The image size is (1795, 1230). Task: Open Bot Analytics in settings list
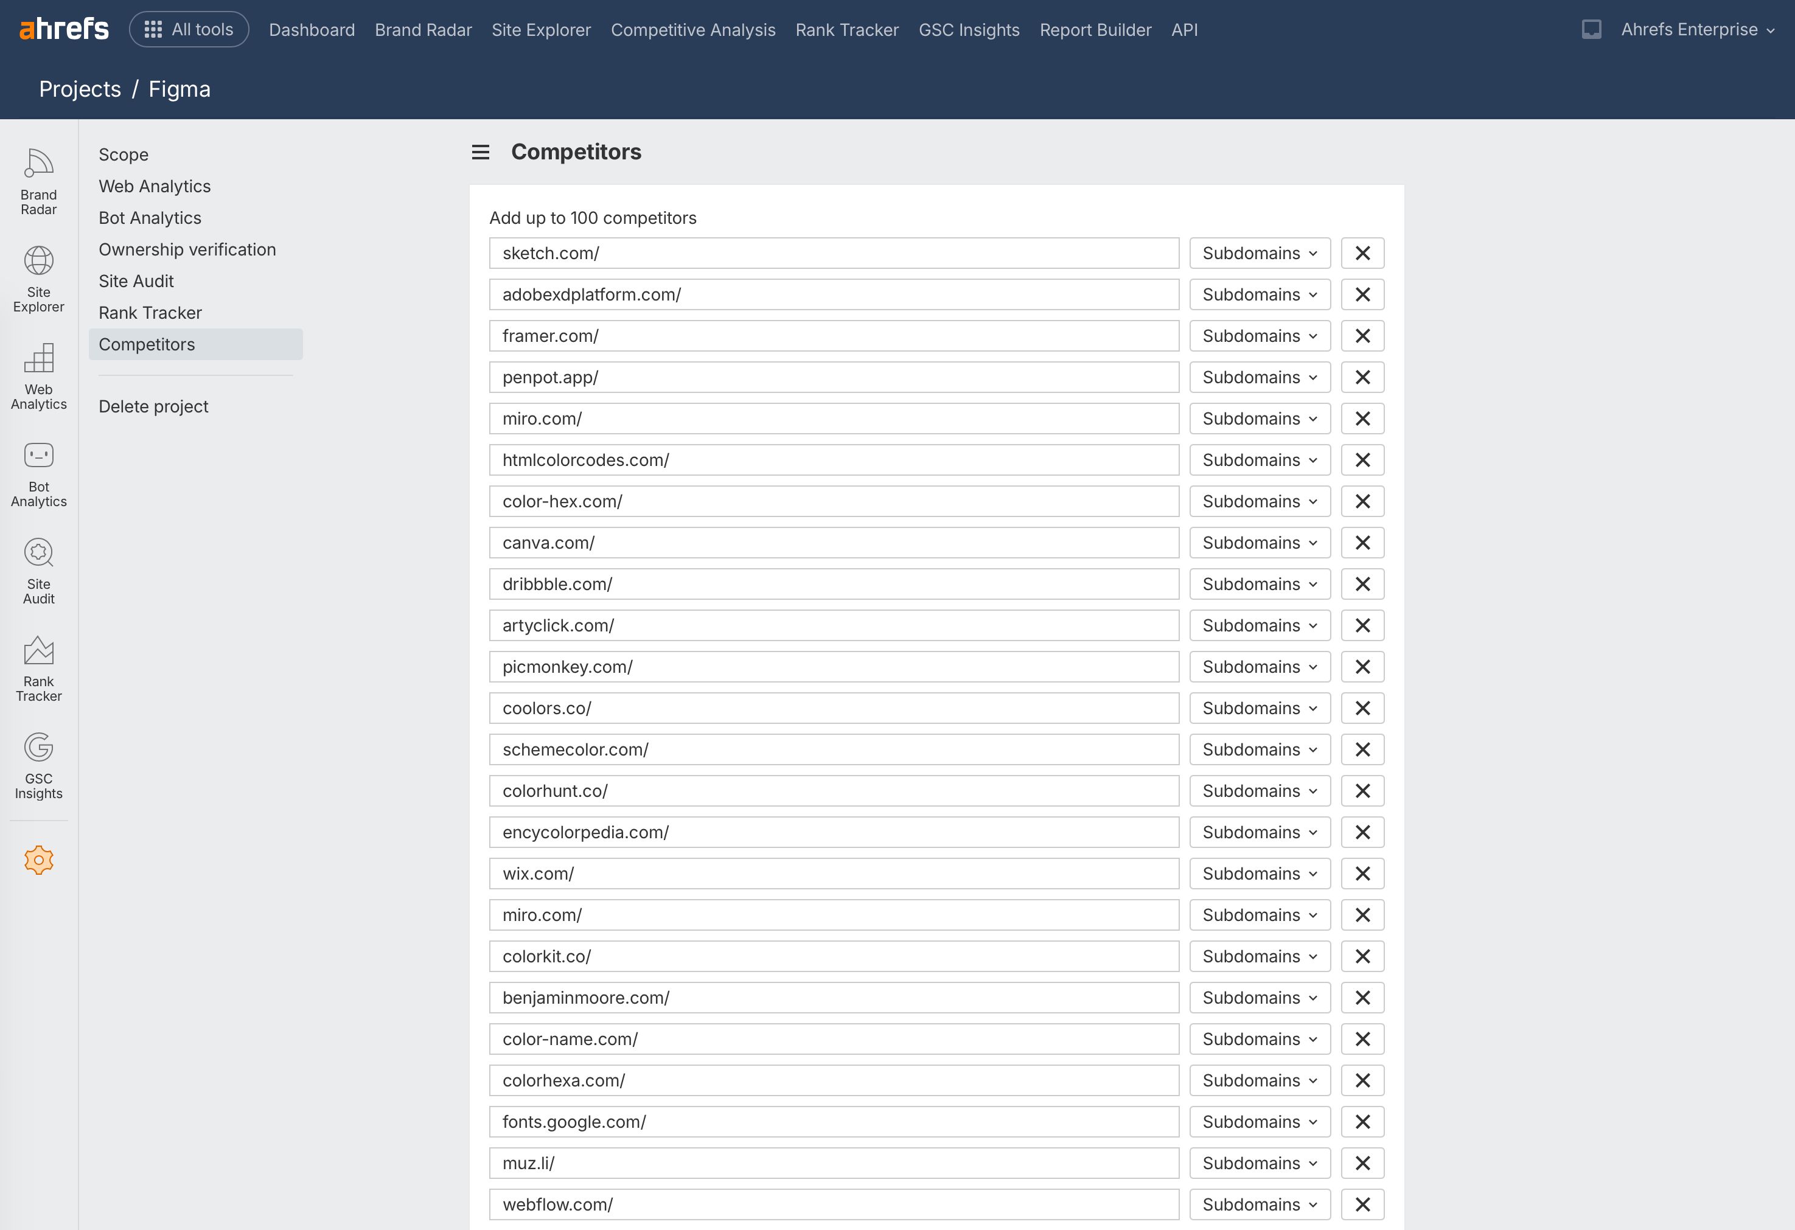pos(150,218)
